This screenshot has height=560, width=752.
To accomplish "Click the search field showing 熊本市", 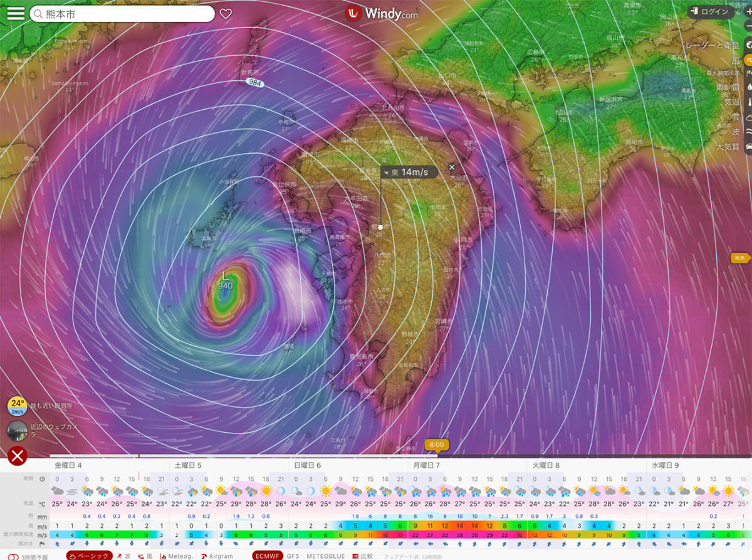I will 122,14.
